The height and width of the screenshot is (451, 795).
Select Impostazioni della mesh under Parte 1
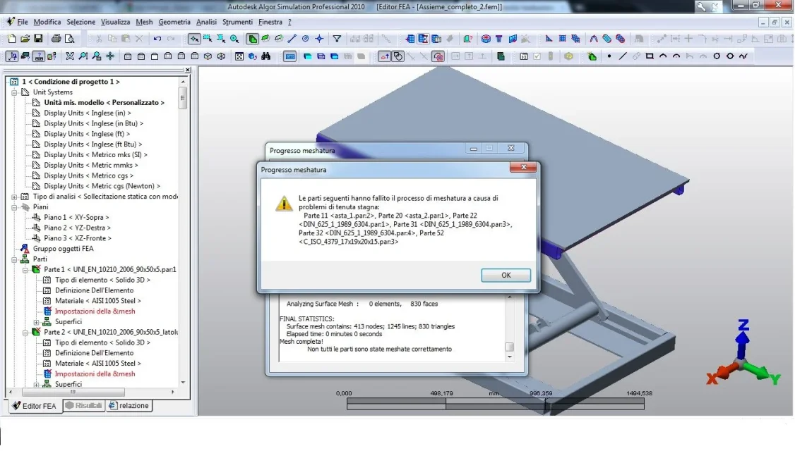95,311
